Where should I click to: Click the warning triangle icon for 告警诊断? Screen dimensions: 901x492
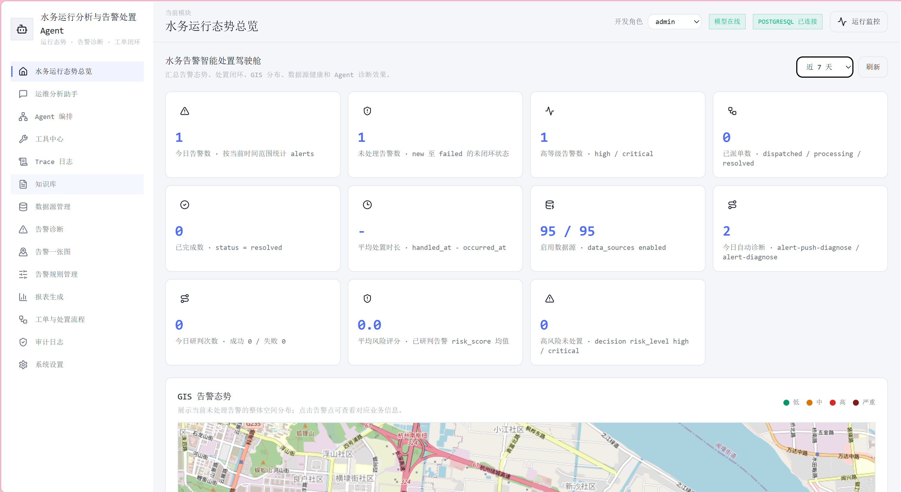pos(23,229)
